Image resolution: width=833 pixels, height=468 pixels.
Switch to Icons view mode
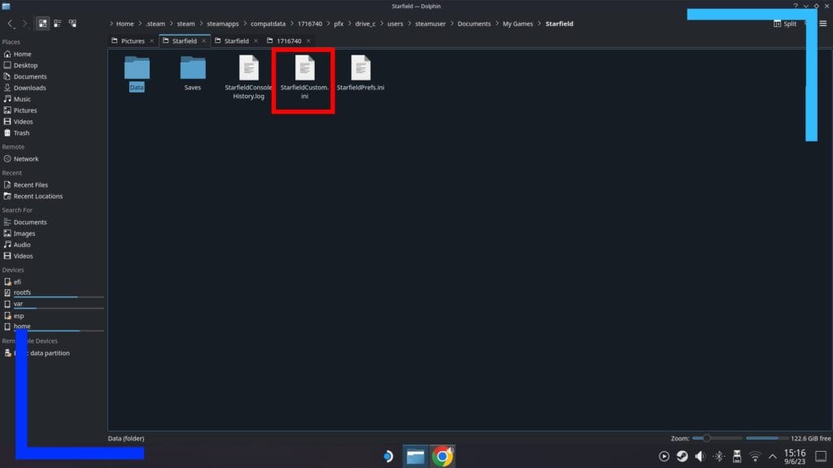coord(42,24)
